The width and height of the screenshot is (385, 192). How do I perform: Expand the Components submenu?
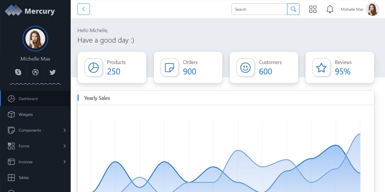point(64,130)
